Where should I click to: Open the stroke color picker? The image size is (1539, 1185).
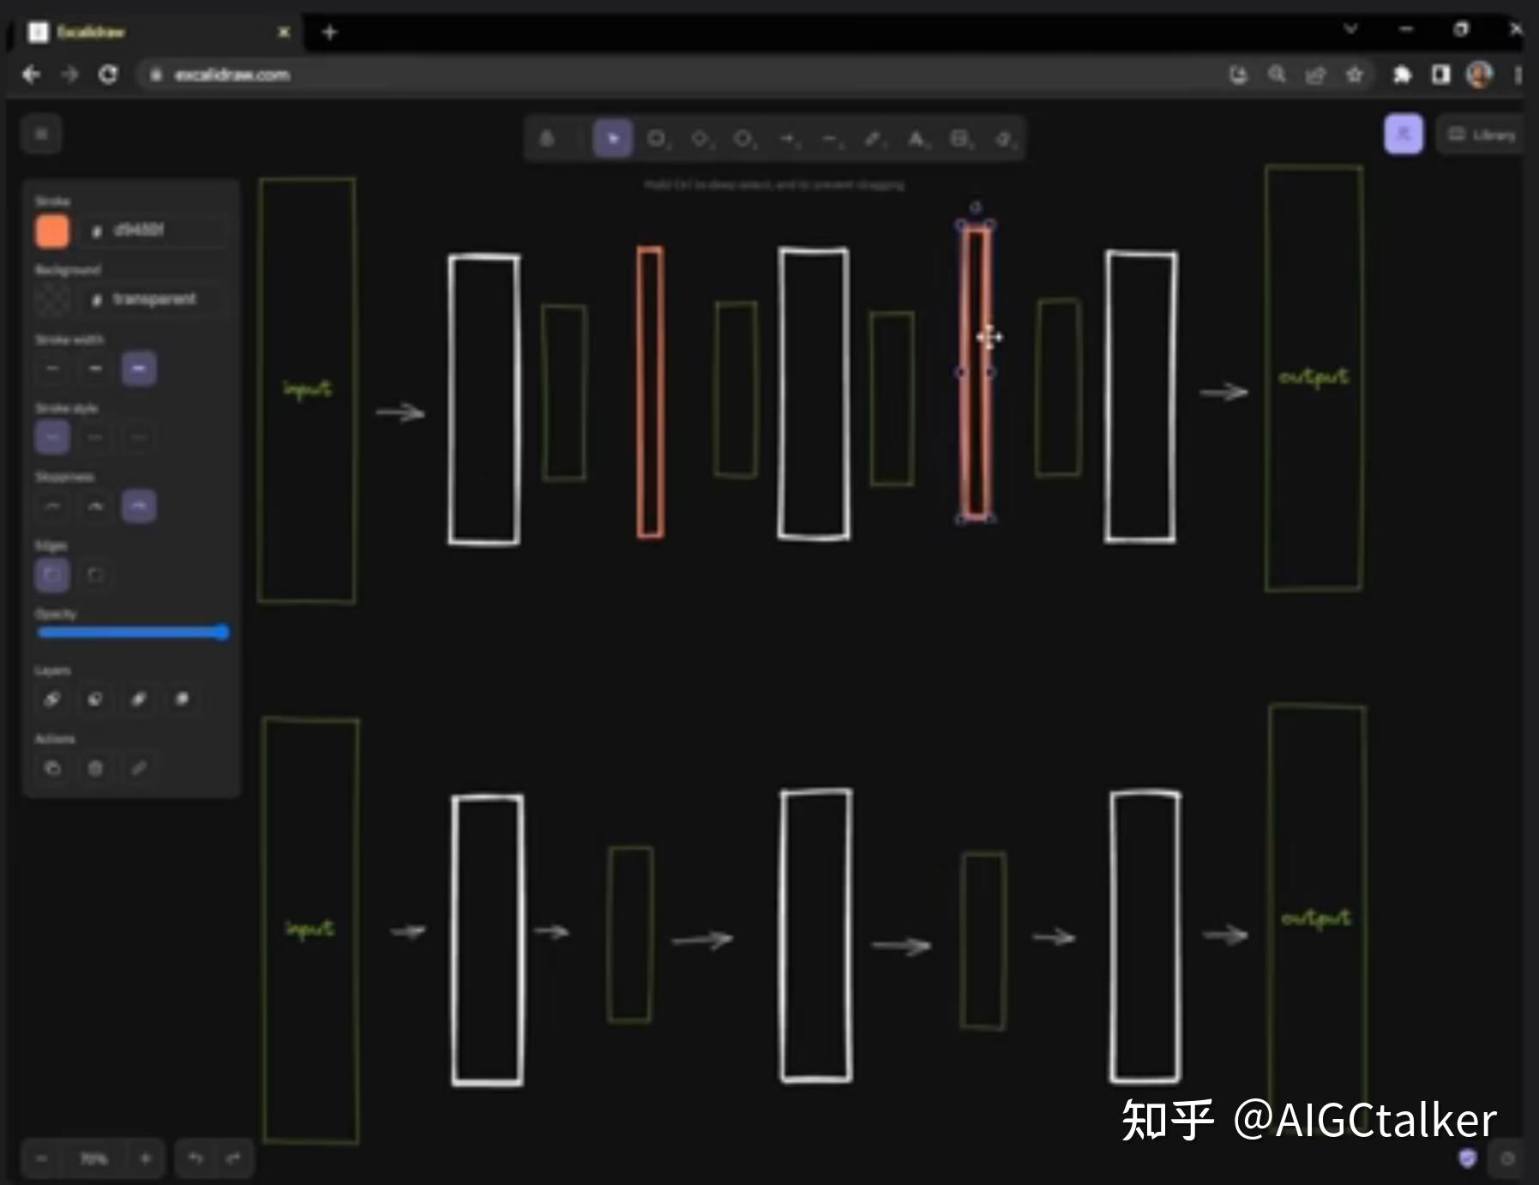click(51, 231)
